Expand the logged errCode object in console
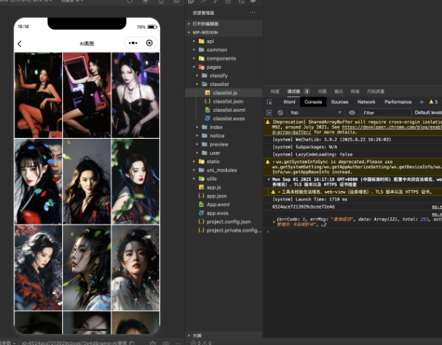 point(274,222)
